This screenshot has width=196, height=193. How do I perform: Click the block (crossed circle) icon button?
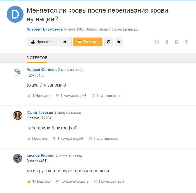point(109,42)
